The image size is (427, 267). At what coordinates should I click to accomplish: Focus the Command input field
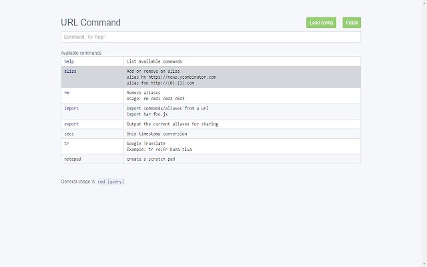pyautogui.click(x=211, y=37)
